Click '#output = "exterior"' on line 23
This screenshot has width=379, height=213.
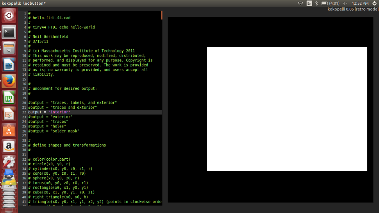[50, 117]
